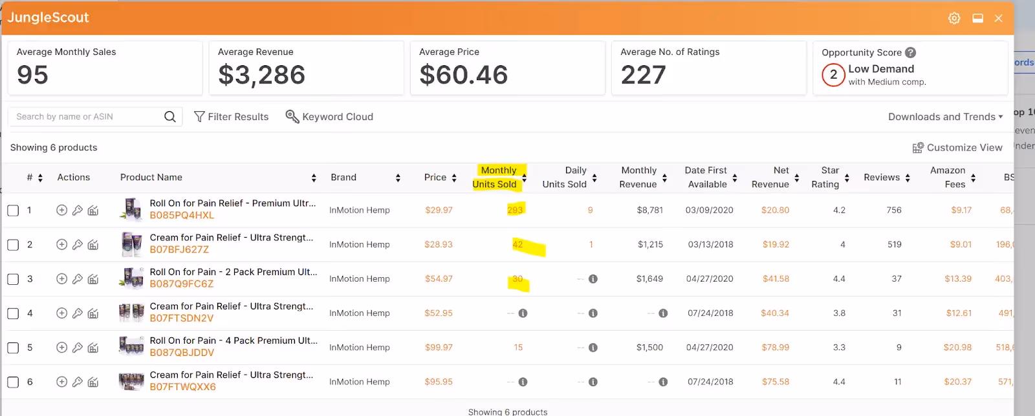Sort by Daily Units Sold arrows
1035x416 pixels.
594,178
